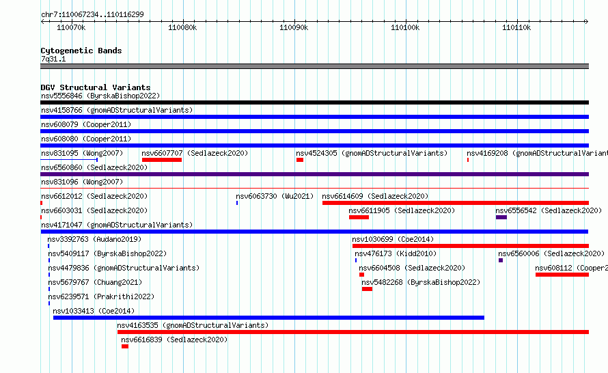
Task: Click nsv6604508 (Sedlazeck2020) label
Action: pyautogui.click(x=412, y=268)
